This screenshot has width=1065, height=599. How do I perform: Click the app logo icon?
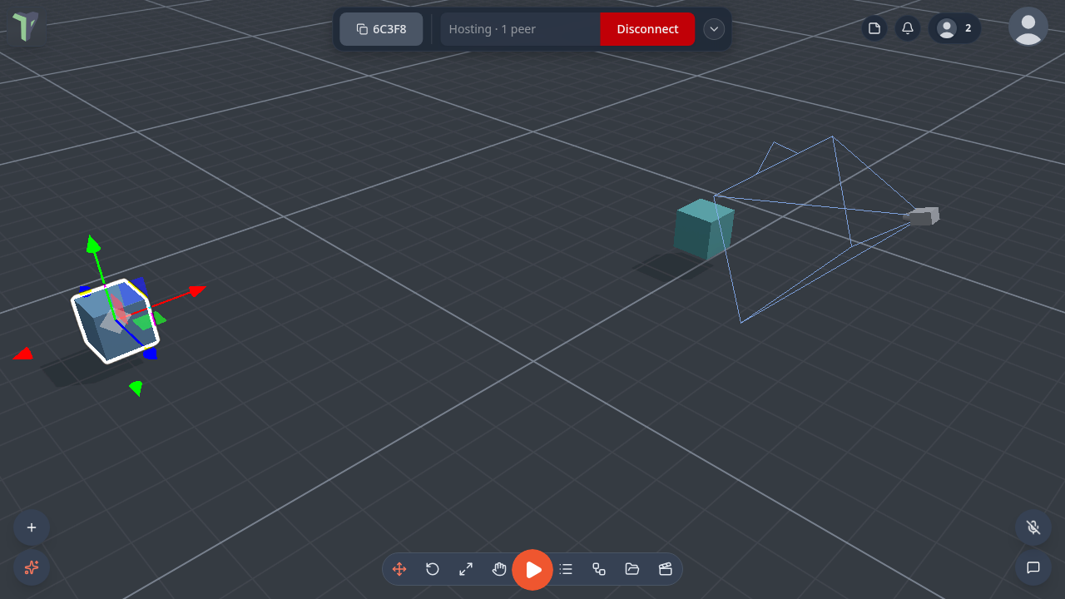click(26, 27)
